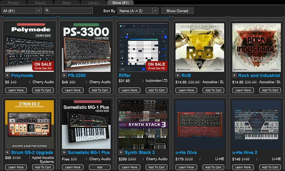The width and height of the screenshot is (285, 171).
Task: Click the Polymode title link
Action: tap(22, 76)
